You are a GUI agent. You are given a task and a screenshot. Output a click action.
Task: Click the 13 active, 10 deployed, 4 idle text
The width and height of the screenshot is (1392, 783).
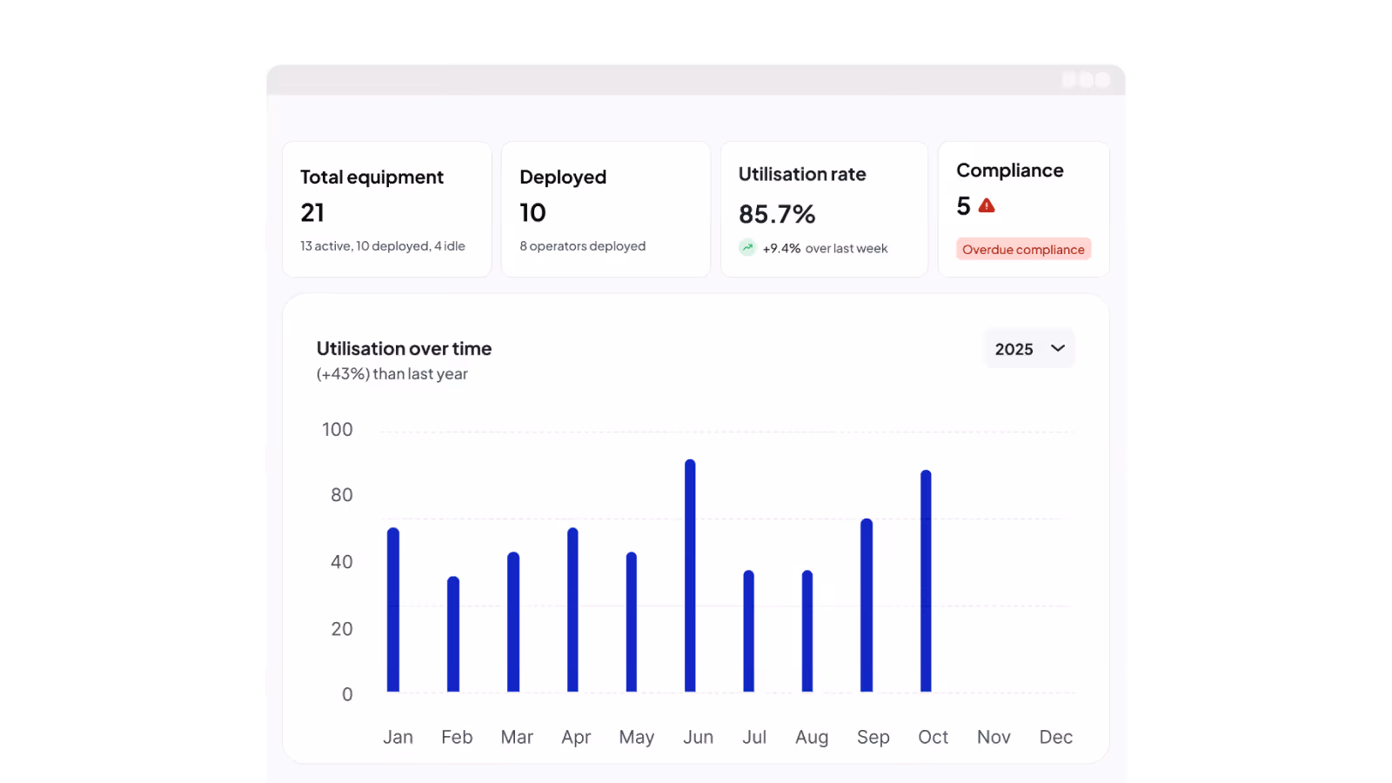383,246
